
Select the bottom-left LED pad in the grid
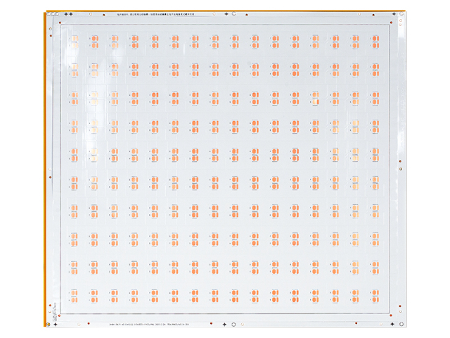click(x=94, y=292)
